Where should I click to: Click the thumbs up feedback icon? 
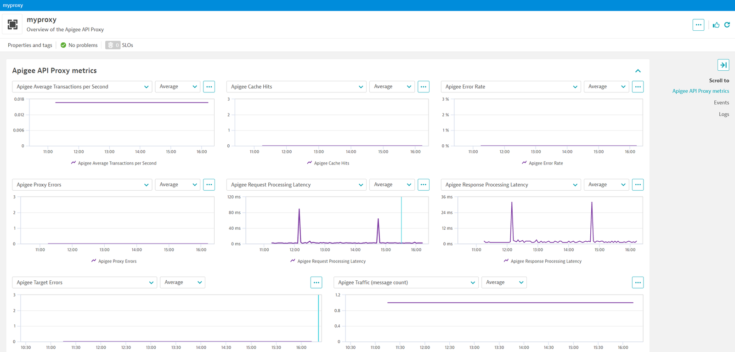coord(716,25)
